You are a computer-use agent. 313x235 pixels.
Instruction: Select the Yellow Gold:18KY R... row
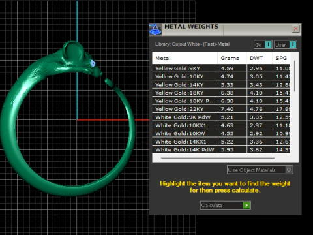click(221, 101)
